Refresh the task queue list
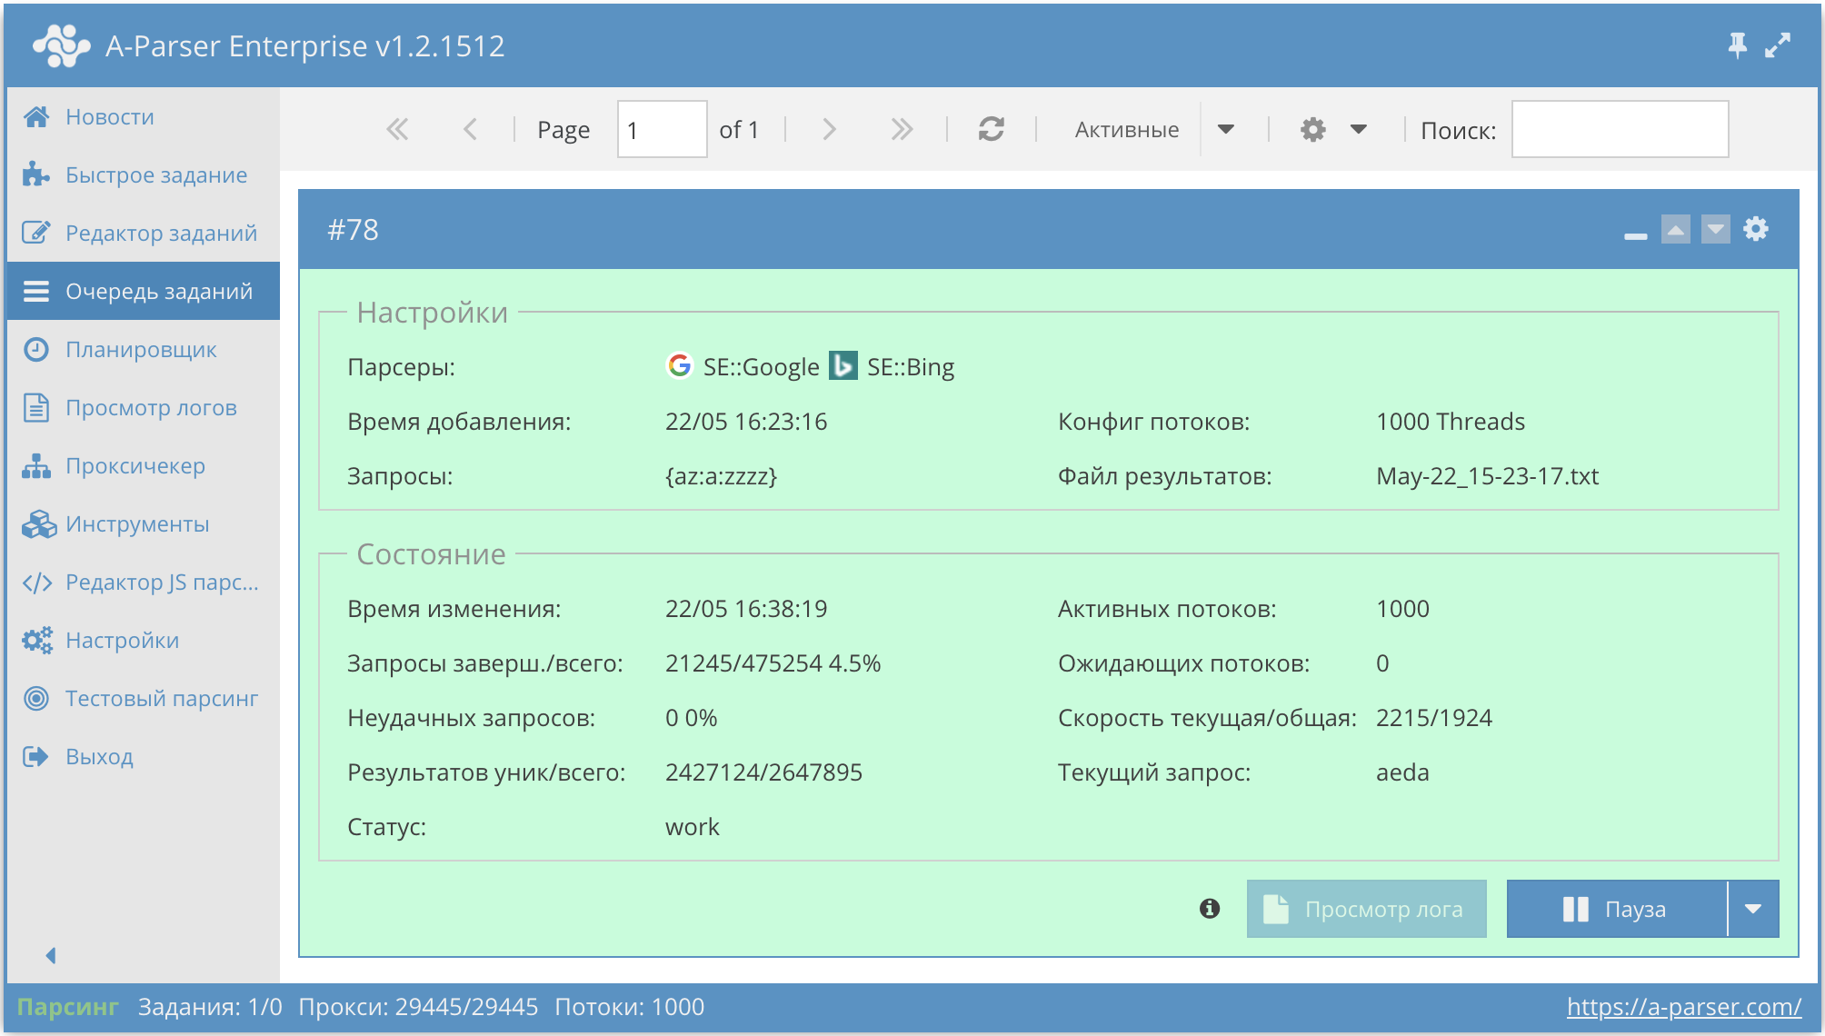This screenshot has height=1036, width=1825. pyautogui.click(x=991, y=129)
